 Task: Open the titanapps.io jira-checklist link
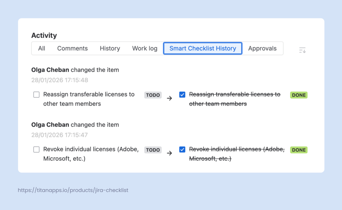pos(73,190)
